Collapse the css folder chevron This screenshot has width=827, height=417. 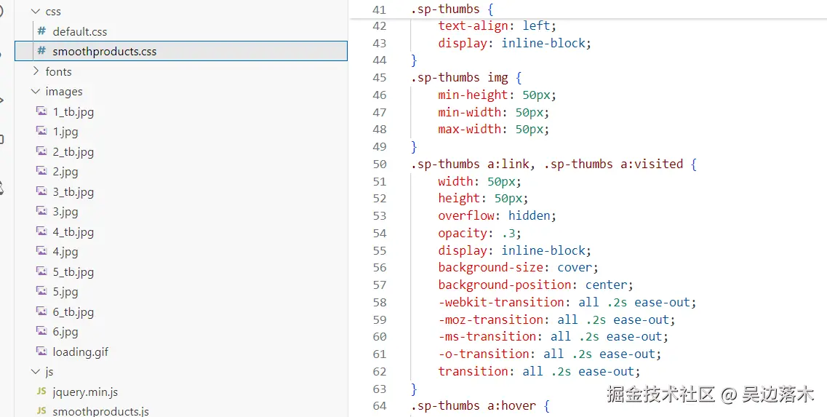36,11
